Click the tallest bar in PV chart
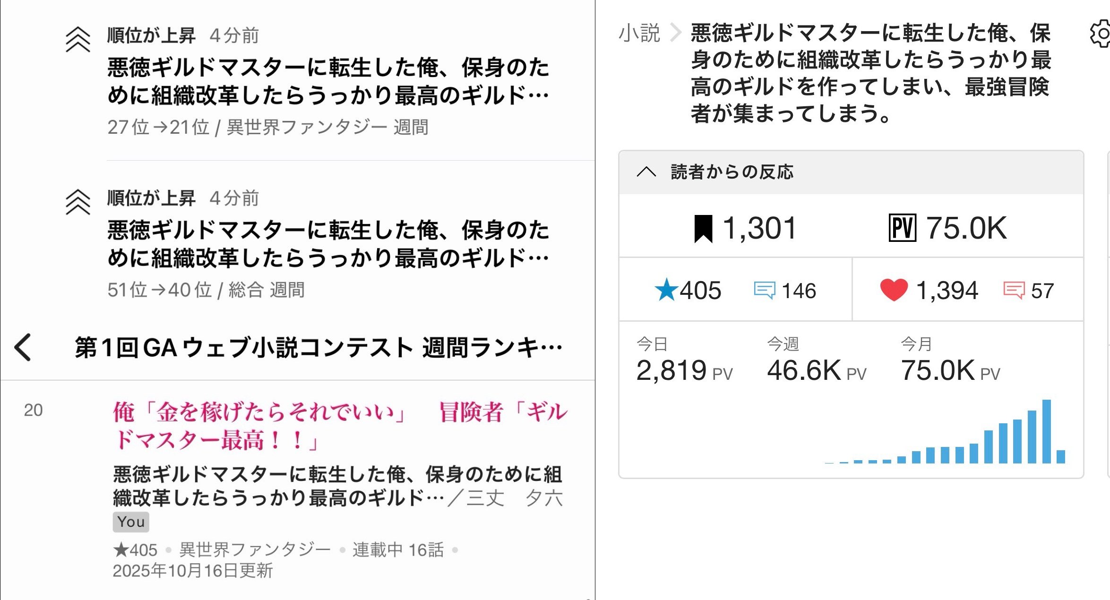 click(1047, 431)
